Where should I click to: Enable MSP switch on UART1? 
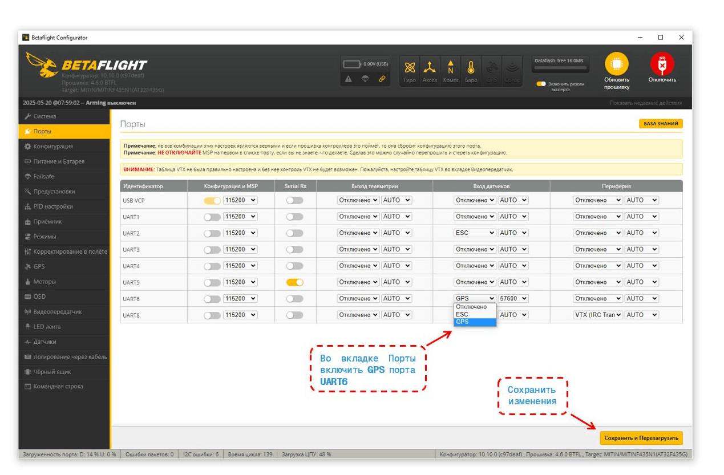click(x=212, y=217)
